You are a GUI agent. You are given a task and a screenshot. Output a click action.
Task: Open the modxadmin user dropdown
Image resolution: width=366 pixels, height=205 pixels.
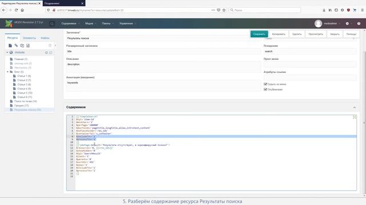pyautogui.click(x=332, y=23)
